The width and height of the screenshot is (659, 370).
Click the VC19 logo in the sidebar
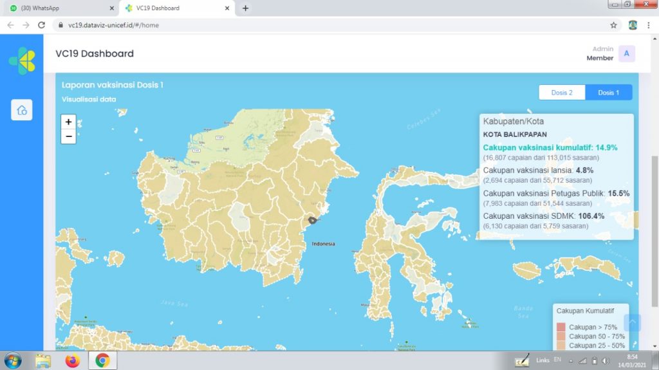(x=22, y=61)
